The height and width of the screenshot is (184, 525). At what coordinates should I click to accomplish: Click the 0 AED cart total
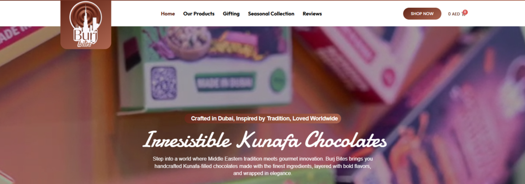pos(454,14)
